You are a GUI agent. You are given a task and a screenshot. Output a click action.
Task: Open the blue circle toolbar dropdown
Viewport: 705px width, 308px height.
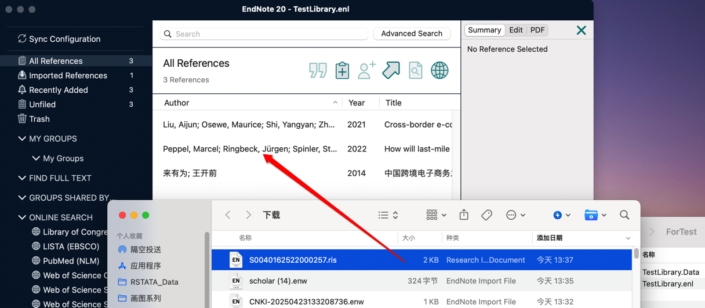[562, 215]
